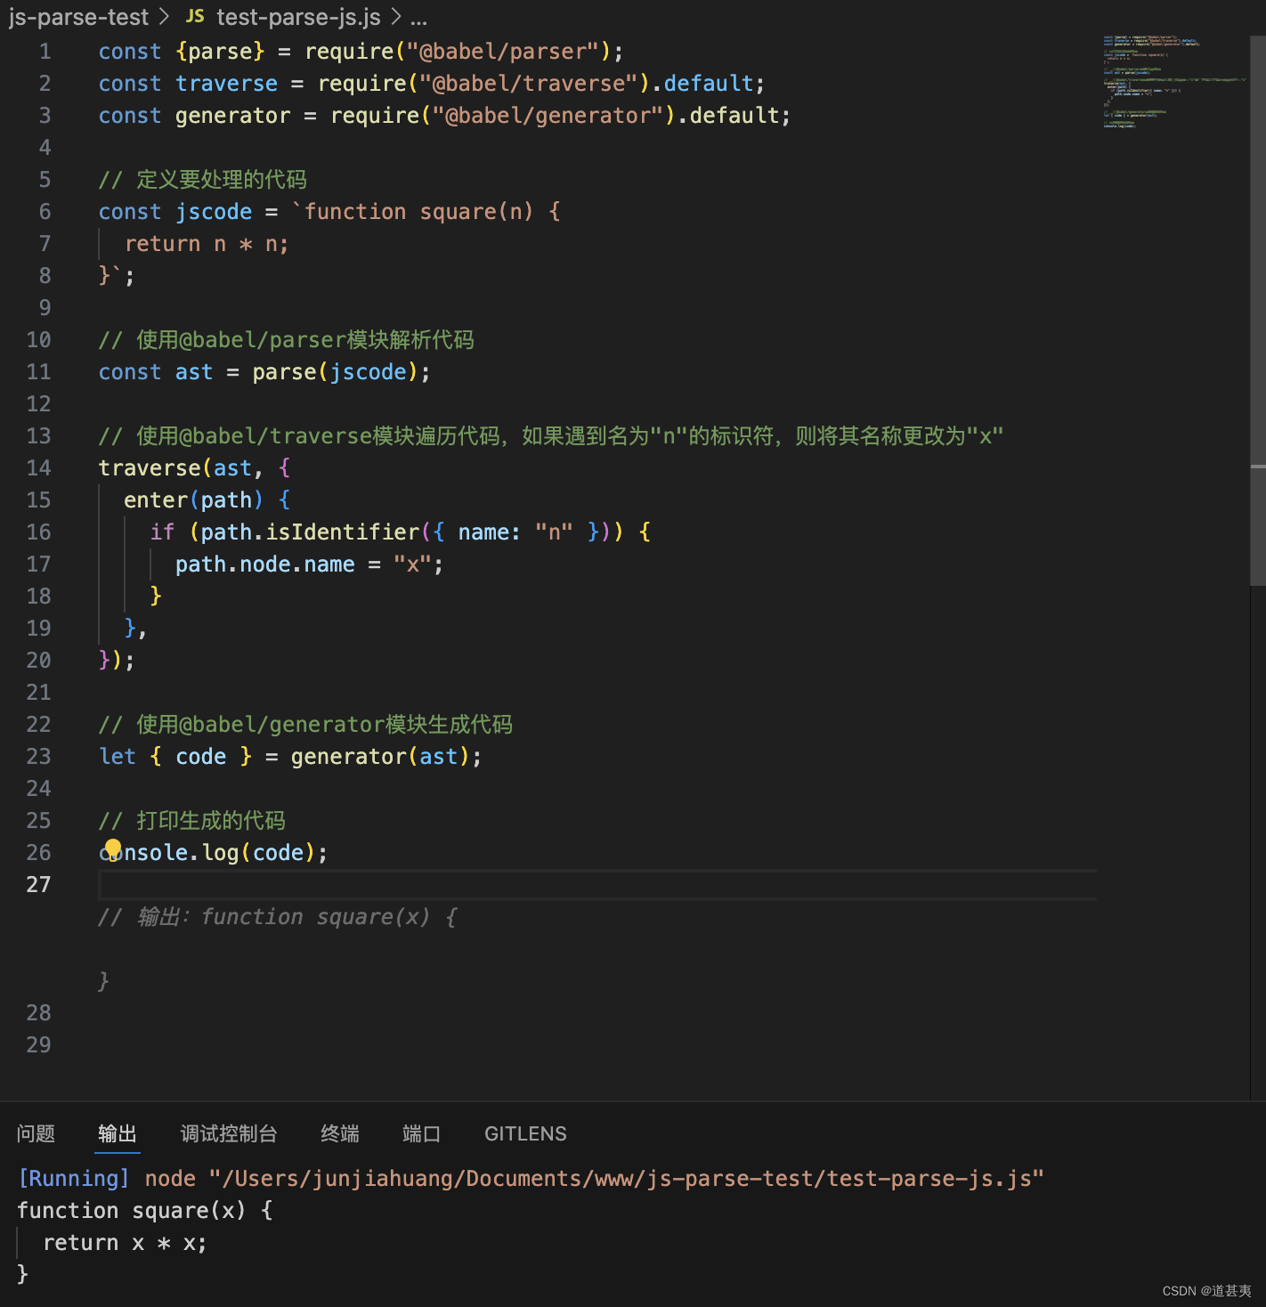Click the breadcrumb ellipsis symbol

418,18
